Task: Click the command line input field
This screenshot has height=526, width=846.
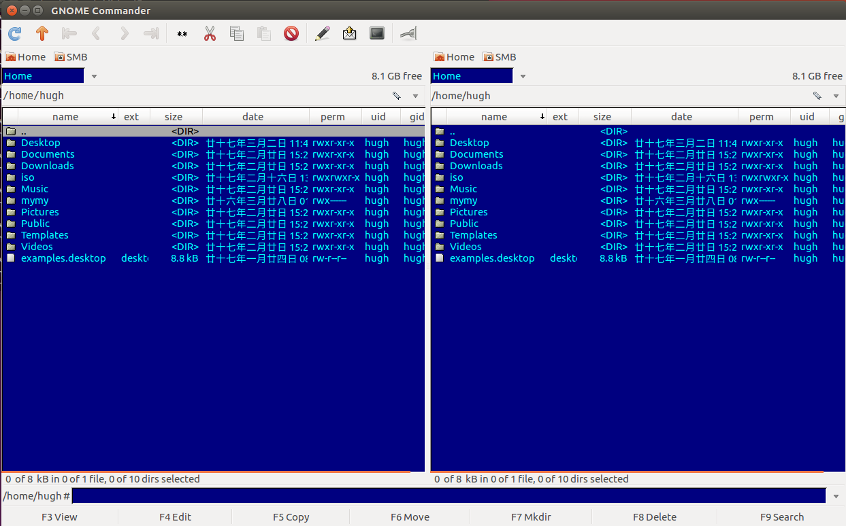Action: click(448, 496)
